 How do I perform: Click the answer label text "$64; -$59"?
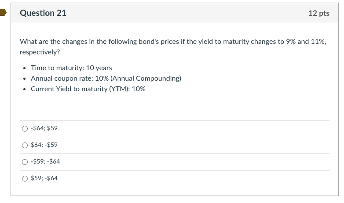[x=44, y=145]
